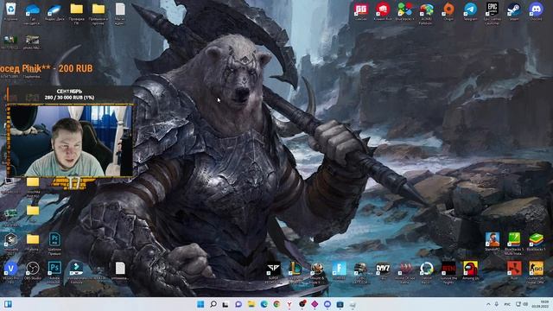Image resolution: width=553 pixels, height=311 pixels.
Task: Open Microsoft Edge from the taskbar
Action: click(x=264, y=304)
